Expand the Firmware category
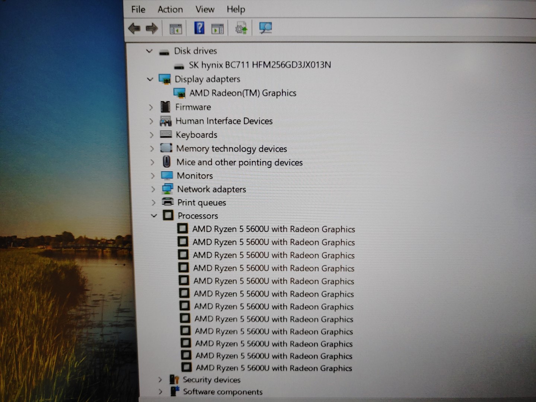The height and width of the screenshot is (402, 536). coord(151,108)
